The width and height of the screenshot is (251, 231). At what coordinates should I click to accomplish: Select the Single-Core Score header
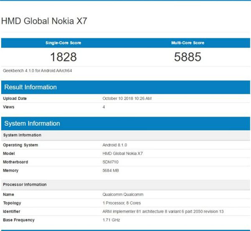click(63, 43)
